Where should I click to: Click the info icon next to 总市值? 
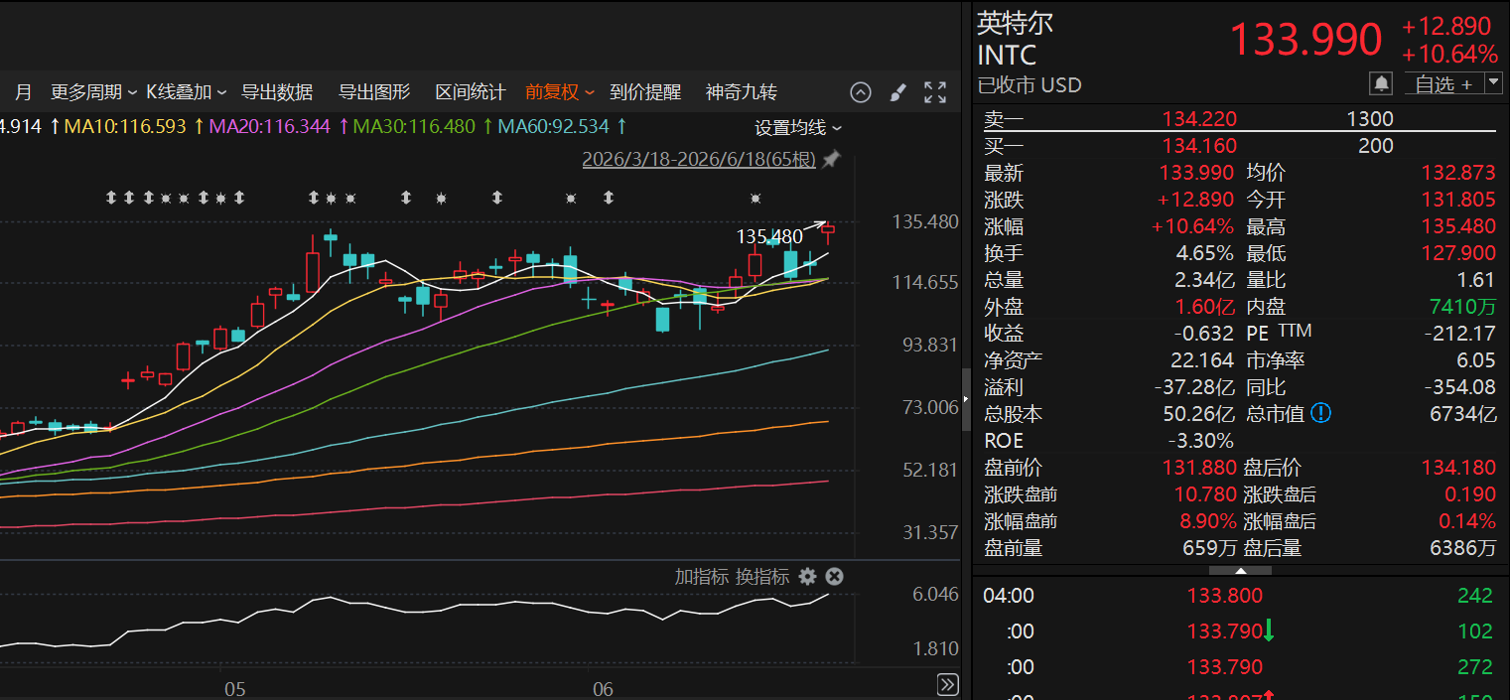[1320, 413]
